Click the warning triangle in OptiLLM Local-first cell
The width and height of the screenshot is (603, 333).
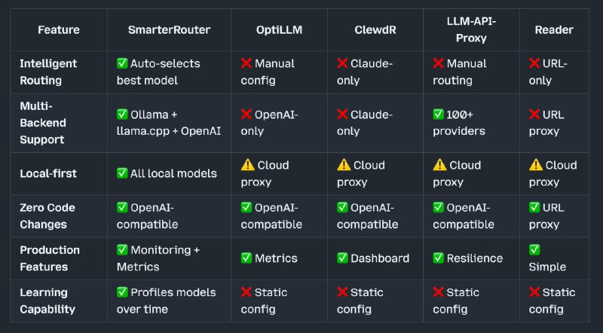(x=248, y=164)
